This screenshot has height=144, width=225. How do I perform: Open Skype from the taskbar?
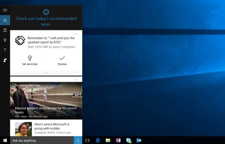coord(129,141)
